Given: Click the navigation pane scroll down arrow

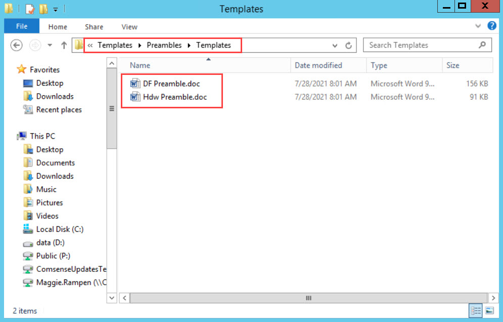Looking at the screenshot, I should [112, 298].
